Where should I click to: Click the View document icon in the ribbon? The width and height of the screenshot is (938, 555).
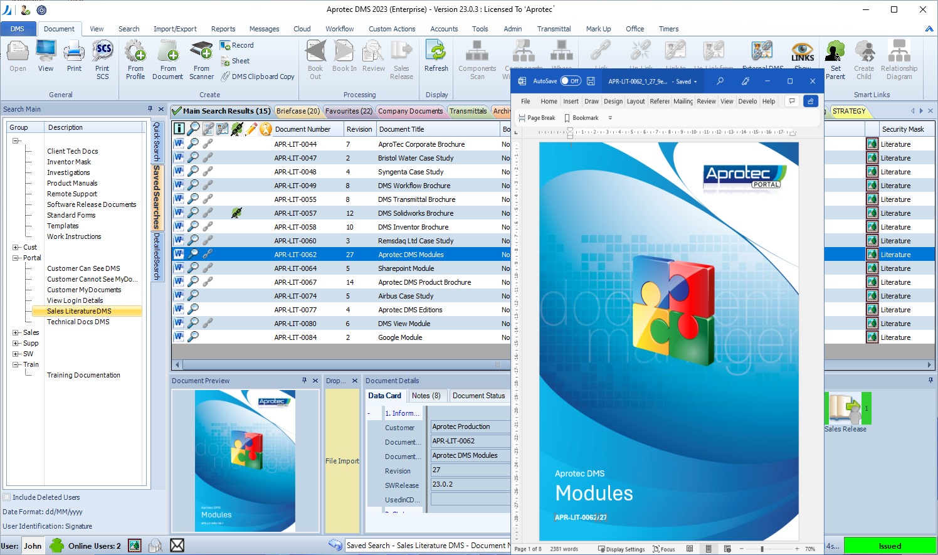pyautogui.click(x=46, y=56)
